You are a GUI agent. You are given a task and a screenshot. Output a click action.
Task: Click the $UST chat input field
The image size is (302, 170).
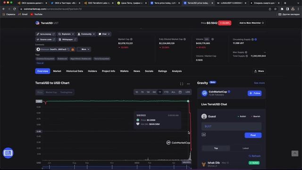pos(231,127)
